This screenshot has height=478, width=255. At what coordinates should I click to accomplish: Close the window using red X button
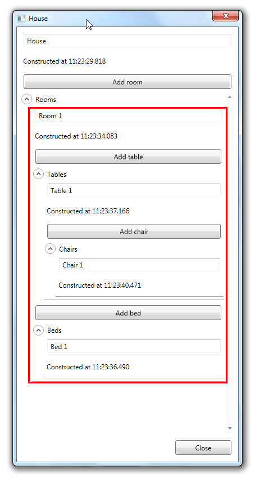[225, 16]
